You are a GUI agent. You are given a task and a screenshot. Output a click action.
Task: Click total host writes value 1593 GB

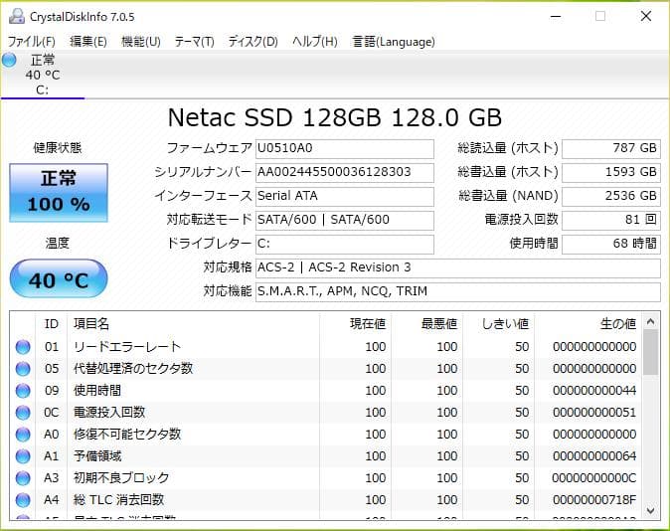click(x=611, y=172)
